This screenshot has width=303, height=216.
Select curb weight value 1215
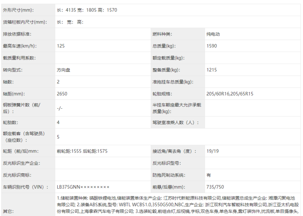212,70
